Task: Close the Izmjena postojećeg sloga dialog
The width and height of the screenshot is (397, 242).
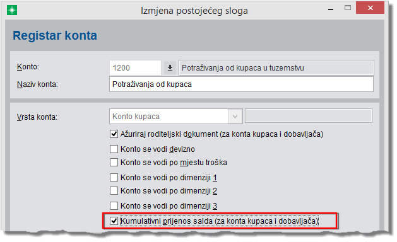Action: [x=370, y=8]
